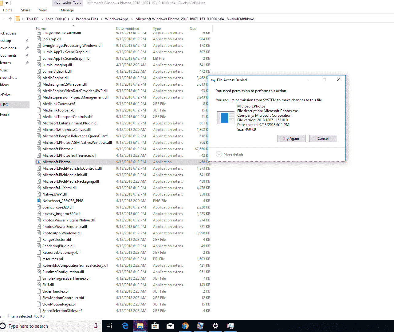Sort the file list by Name column

tap(74, 28)
